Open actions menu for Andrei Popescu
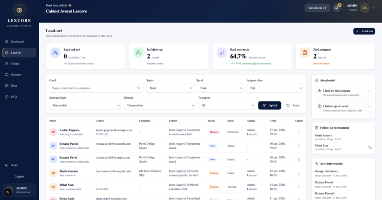Image resolution: width=382 pixels, height=200 pixels. (x=298, y=132)
